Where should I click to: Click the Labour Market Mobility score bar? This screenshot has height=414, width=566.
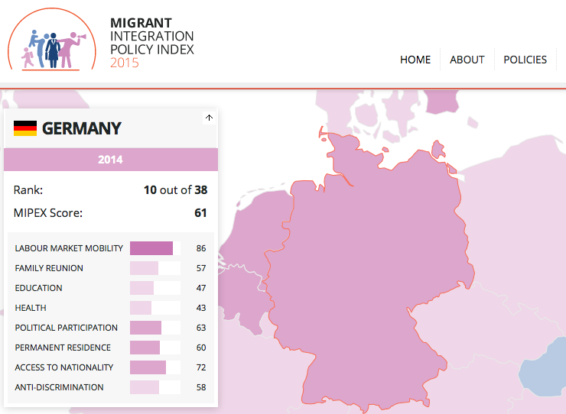point(151,248)
